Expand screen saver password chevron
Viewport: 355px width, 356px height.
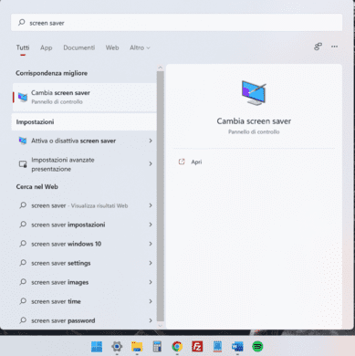tap(151, 320)
